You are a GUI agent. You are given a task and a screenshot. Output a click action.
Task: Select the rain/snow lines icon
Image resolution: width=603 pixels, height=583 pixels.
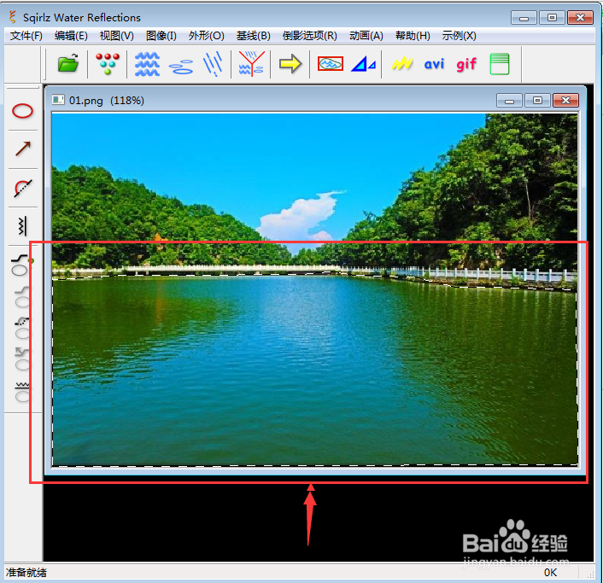tap(213, 64)
